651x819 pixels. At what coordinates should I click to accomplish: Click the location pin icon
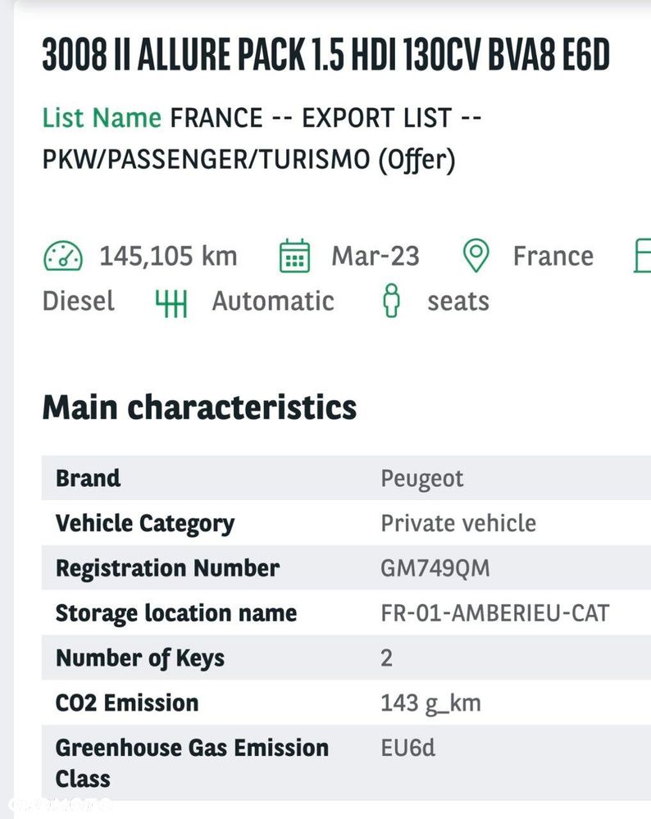(476, 256)
